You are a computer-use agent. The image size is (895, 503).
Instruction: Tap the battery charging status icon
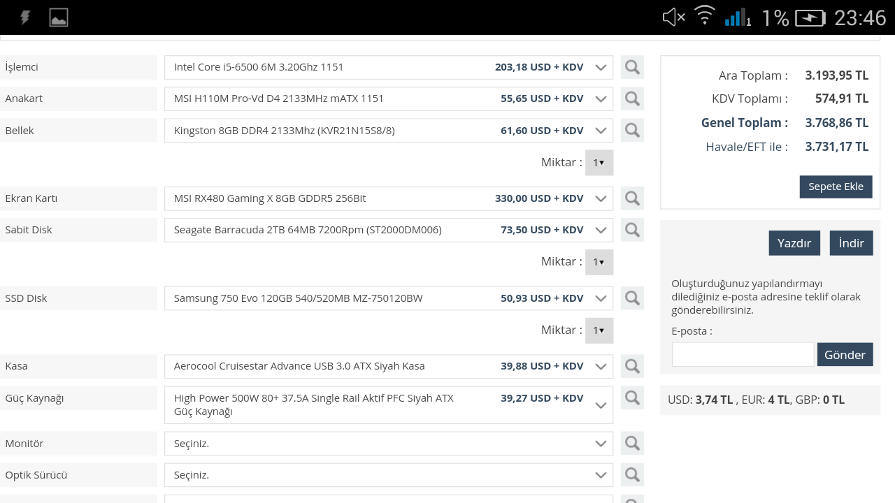(810, 18)
